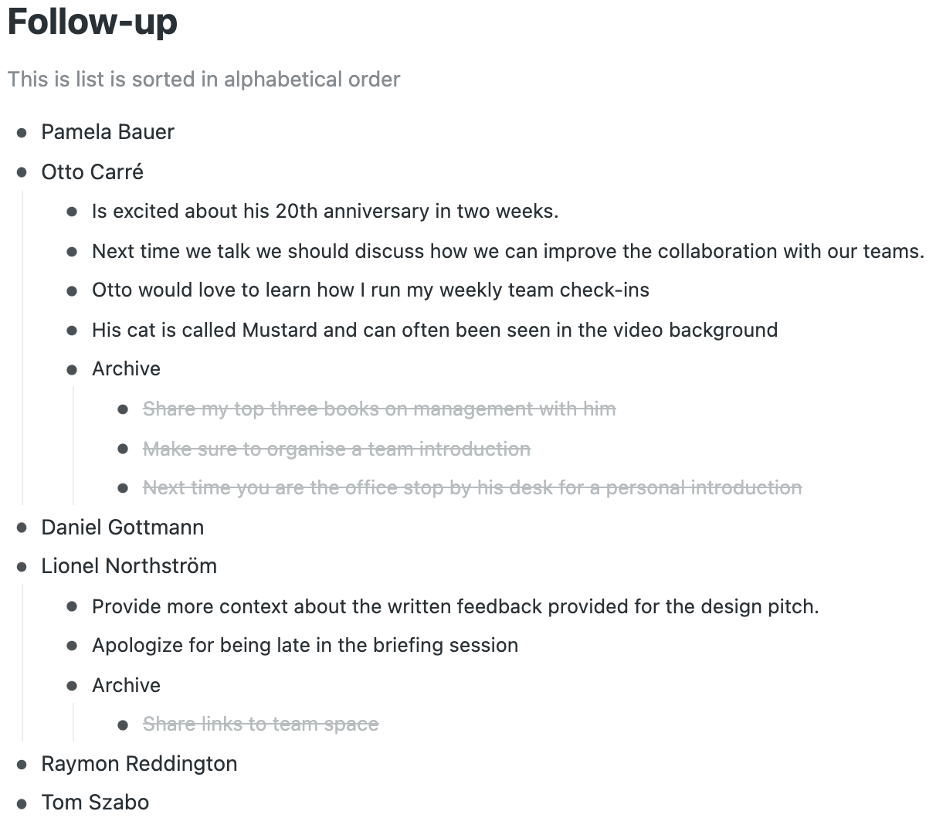The height and width of the screenshot is (828, 936).
Task: Click the design pitch feedback note
Action: [x=456, y=607]
